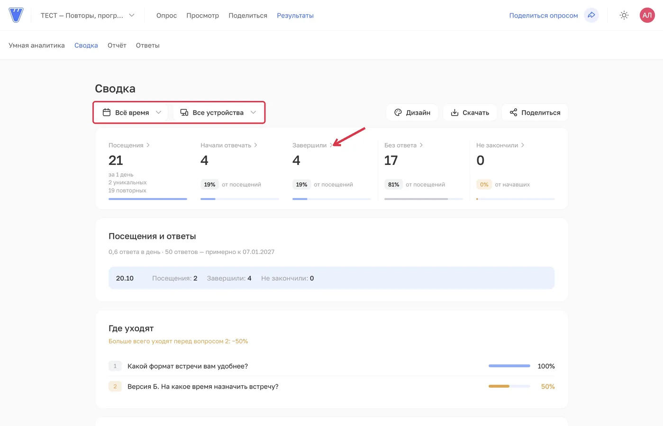Click the palette icon on Дизайн button
The height and width of the screenshot is (426, 663).
(398, 112)
